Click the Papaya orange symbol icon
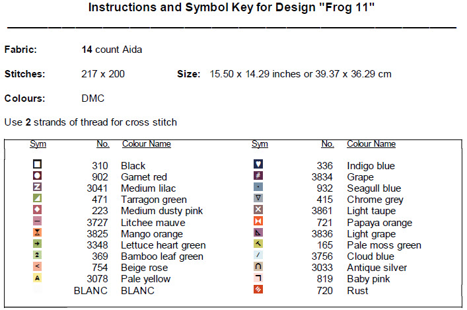Screen dimensions: 467x310 [259, 221]
